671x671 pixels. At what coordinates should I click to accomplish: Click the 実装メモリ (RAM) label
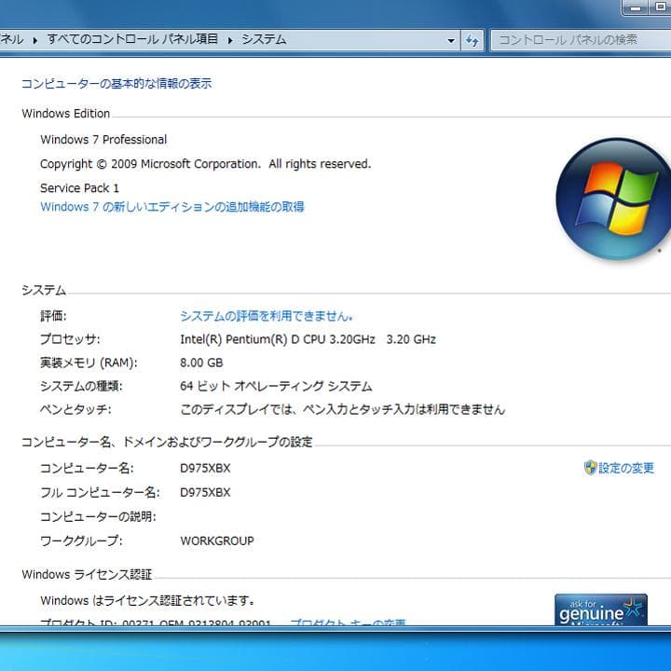tap(89, 363)
